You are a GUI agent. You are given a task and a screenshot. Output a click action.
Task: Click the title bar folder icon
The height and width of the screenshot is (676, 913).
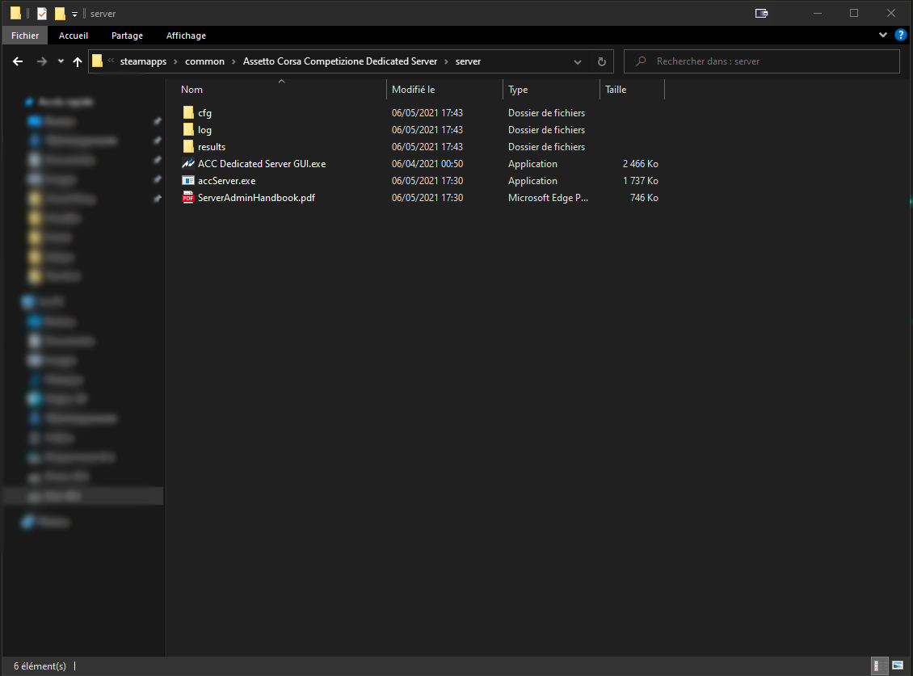15,13
